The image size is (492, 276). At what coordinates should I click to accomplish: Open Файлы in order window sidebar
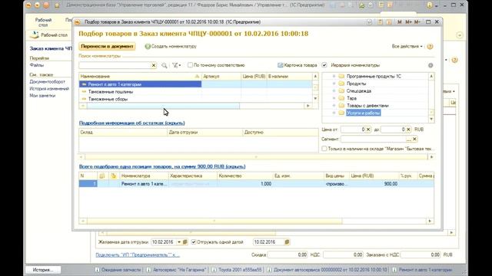[37, 65]
